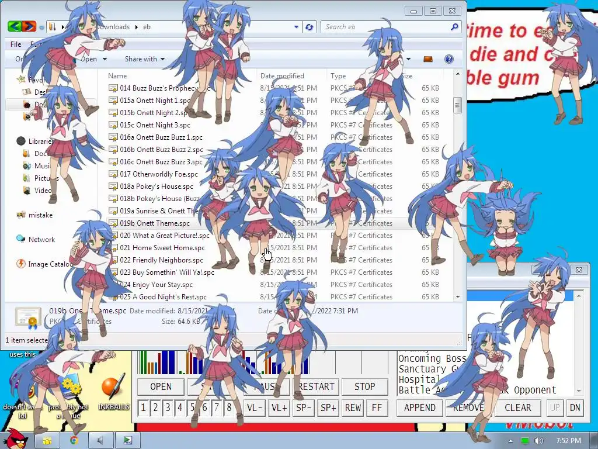Click the REW button in the player
The width and height of the screenshot is (598, 449).
(353, 407)
